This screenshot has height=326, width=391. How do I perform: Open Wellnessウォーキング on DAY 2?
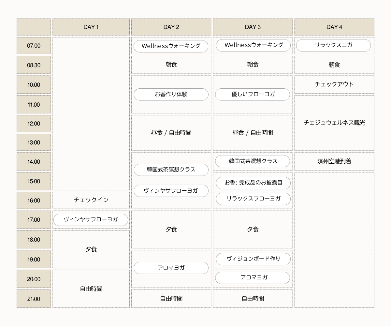tap(171, 46)
